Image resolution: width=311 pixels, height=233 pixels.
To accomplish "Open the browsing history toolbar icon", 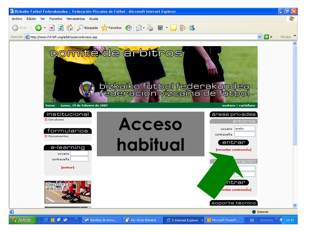I will tap(128, 28).
